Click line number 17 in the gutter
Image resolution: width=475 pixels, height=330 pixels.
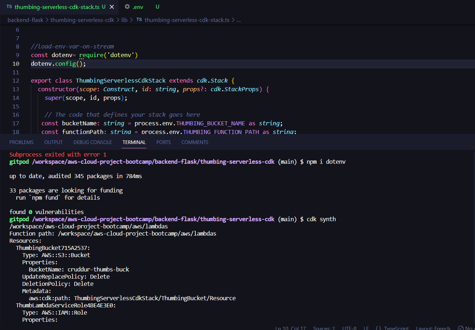pyautogui.click(x=16, y=124)
